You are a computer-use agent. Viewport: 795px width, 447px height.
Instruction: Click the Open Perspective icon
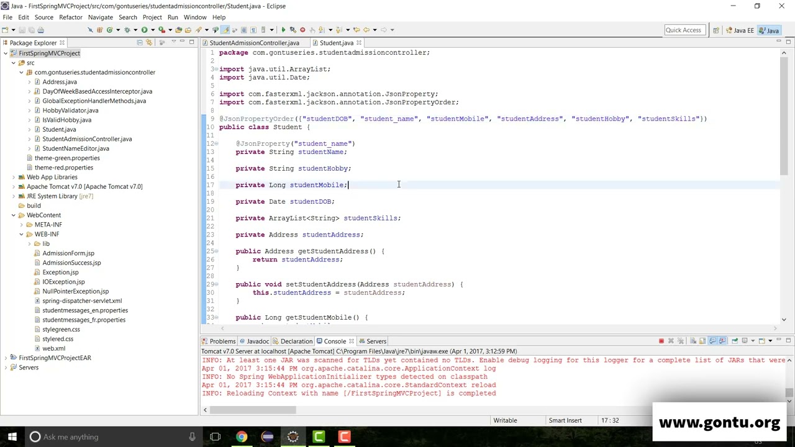tap(716, 30)
